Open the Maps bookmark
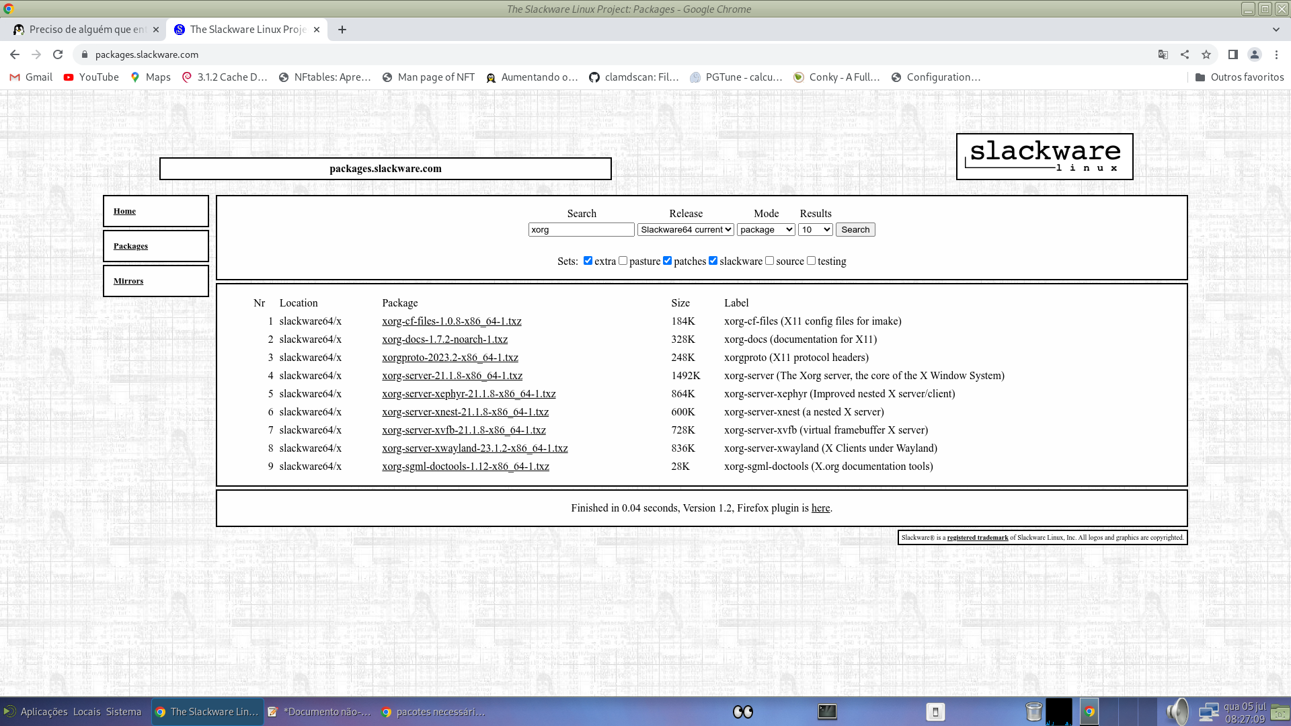This screenshot has width=1291, height=726. [151, 77]
